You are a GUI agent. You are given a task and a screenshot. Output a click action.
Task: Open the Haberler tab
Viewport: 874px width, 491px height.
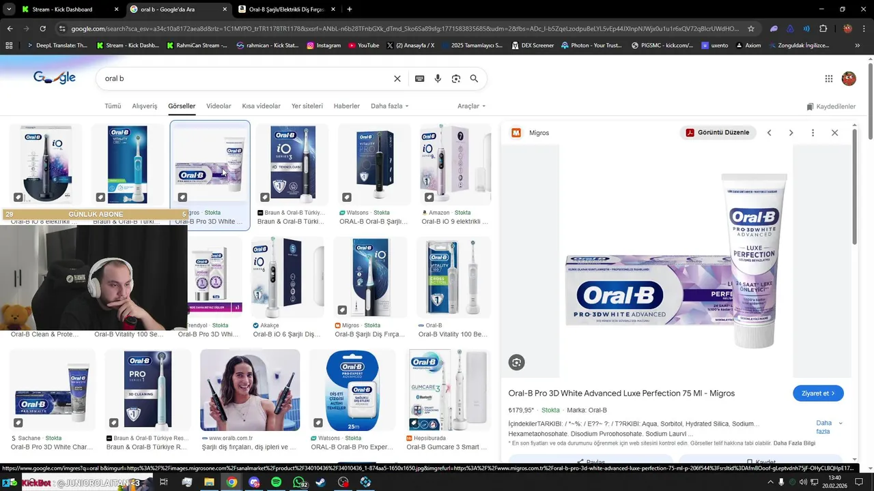click(x=346, y=106)
